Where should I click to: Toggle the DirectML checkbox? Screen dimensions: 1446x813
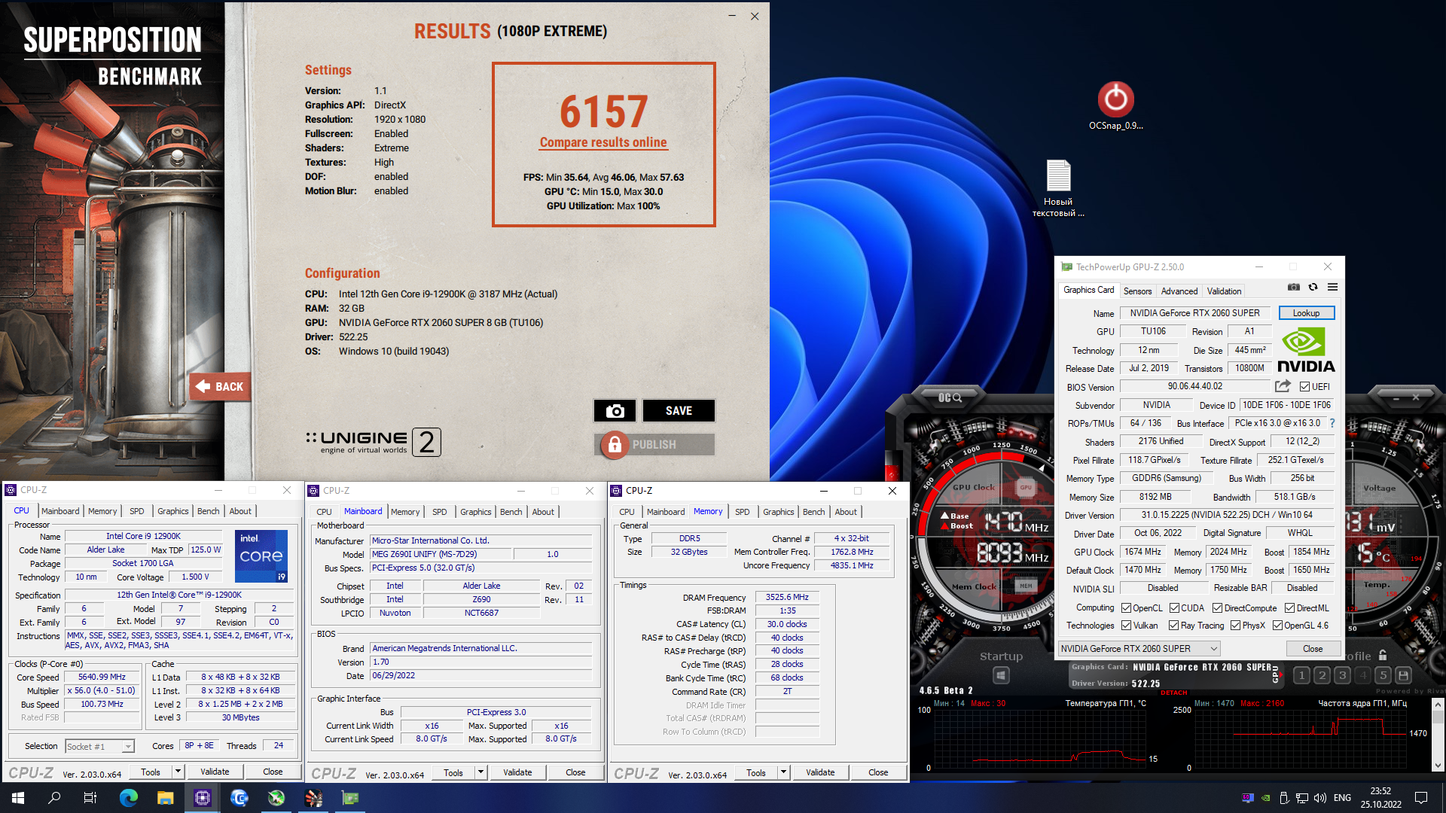pyautogui.click(x=1289, y=608)
